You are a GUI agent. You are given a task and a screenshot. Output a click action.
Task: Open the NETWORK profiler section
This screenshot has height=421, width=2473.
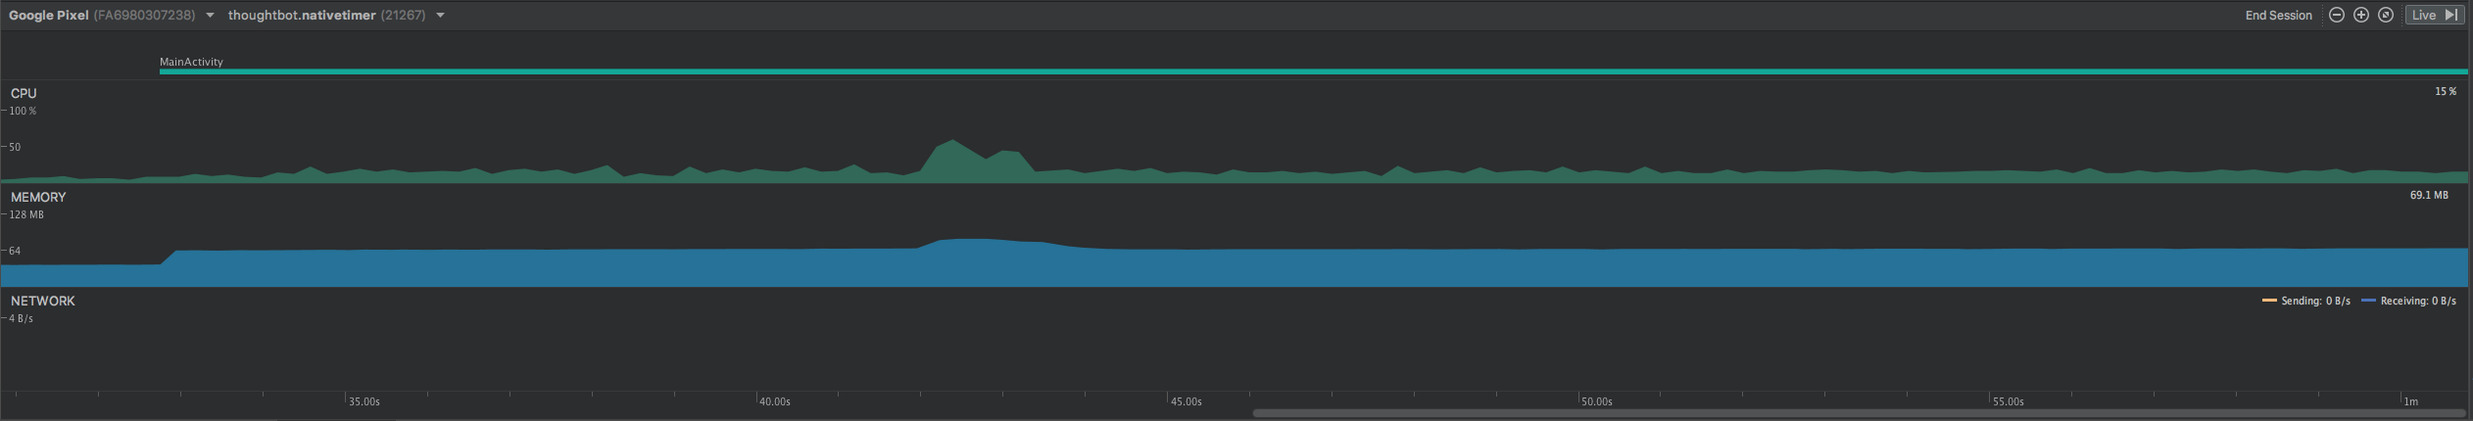click(1235, 340)
